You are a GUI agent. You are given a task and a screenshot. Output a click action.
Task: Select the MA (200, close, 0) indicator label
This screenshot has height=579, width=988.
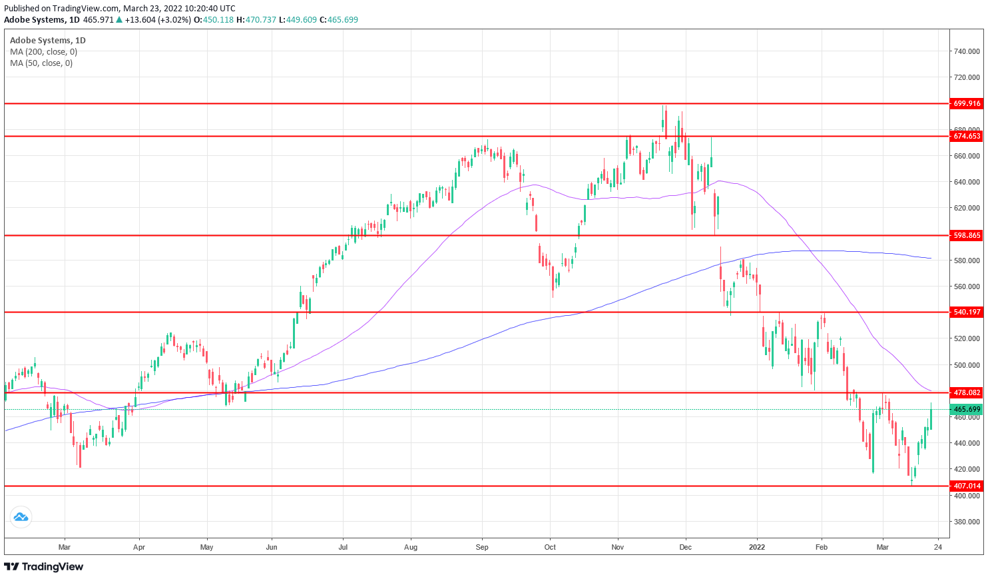[x=43, y=52]
